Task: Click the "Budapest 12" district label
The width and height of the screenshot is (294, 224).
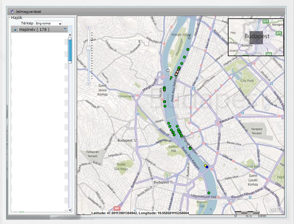Action: point(127,140)
